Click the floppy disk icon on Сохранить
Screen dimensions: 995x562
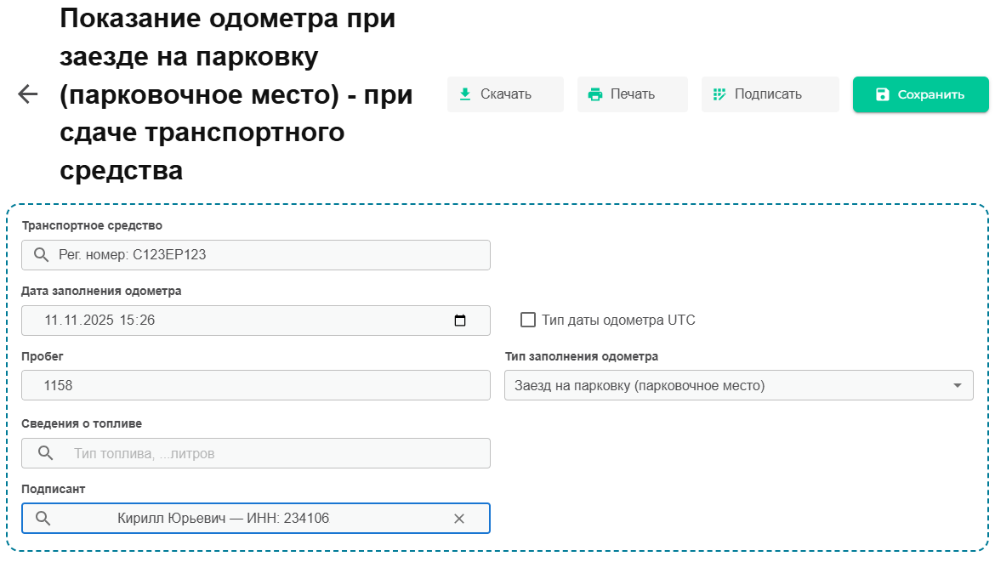tap(882, 94)
